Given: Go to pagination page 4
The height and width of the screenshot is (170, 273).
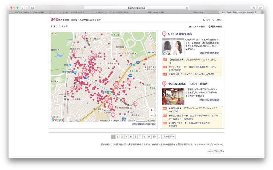Looking at the screenshot, I should (126, 137).
